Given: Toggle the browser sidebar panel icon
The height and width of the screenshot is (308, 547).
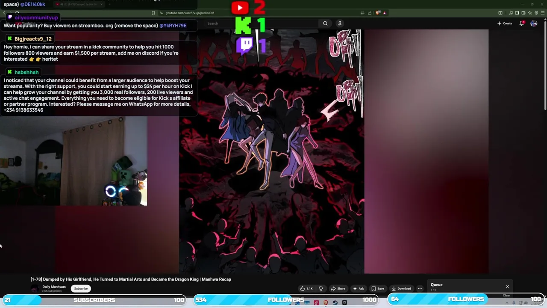Looking at the screenshot, I should (517, 13).
